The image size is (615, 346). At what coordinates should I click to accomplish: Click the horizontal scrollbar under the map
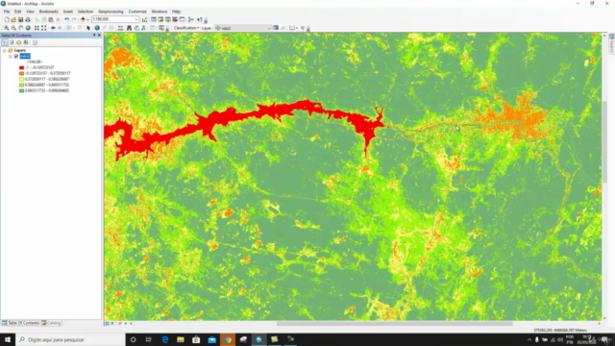pyautogui.click(x=394, y=324)
